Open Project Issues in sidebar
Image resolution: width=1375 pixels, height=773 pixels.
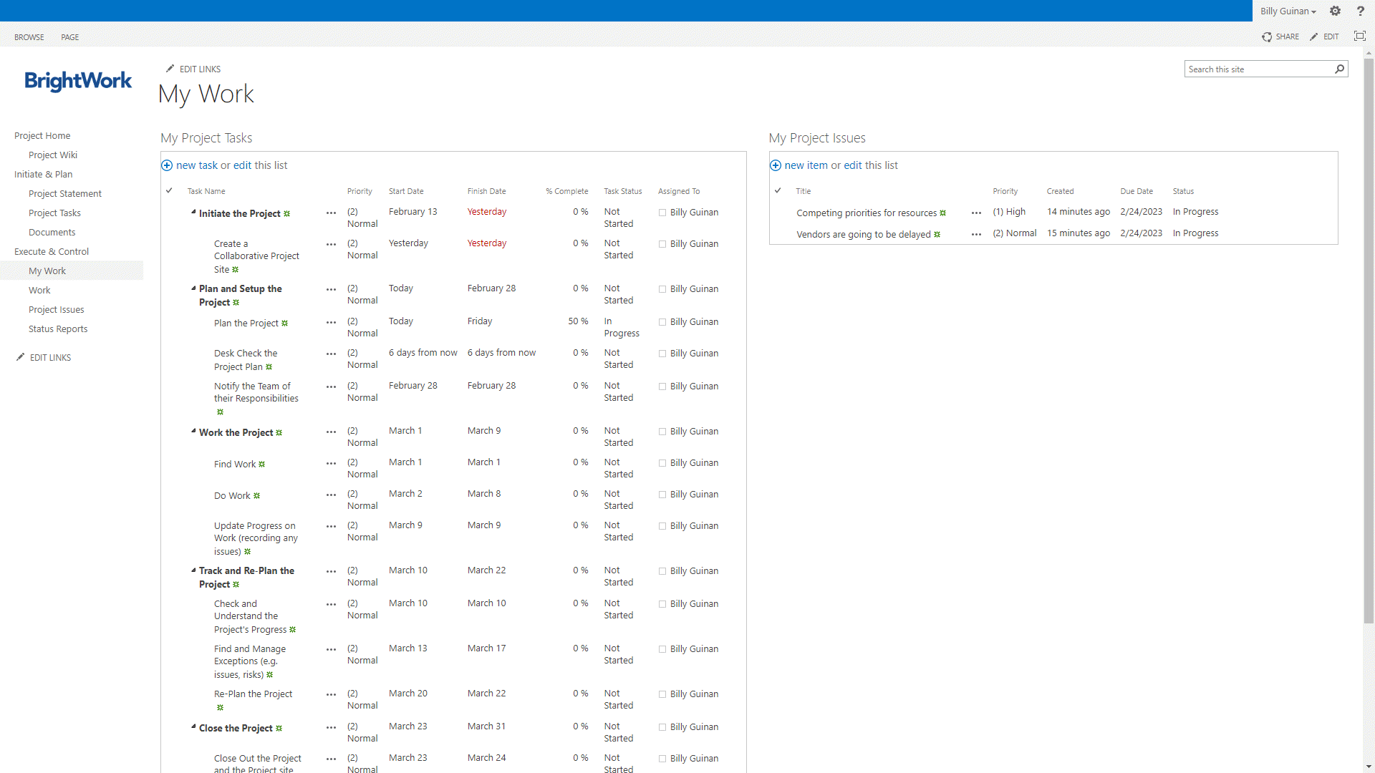pos(57,309)
